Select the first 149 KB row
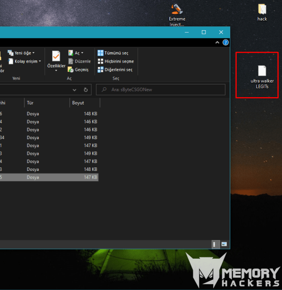Screen dimensions: 282x290 pyautogui.click(x=49, y=138)
